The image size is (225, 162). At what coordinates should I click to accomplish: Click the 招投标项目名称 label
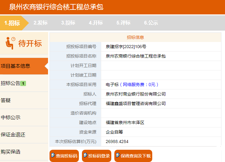click(x=81, y=56)
